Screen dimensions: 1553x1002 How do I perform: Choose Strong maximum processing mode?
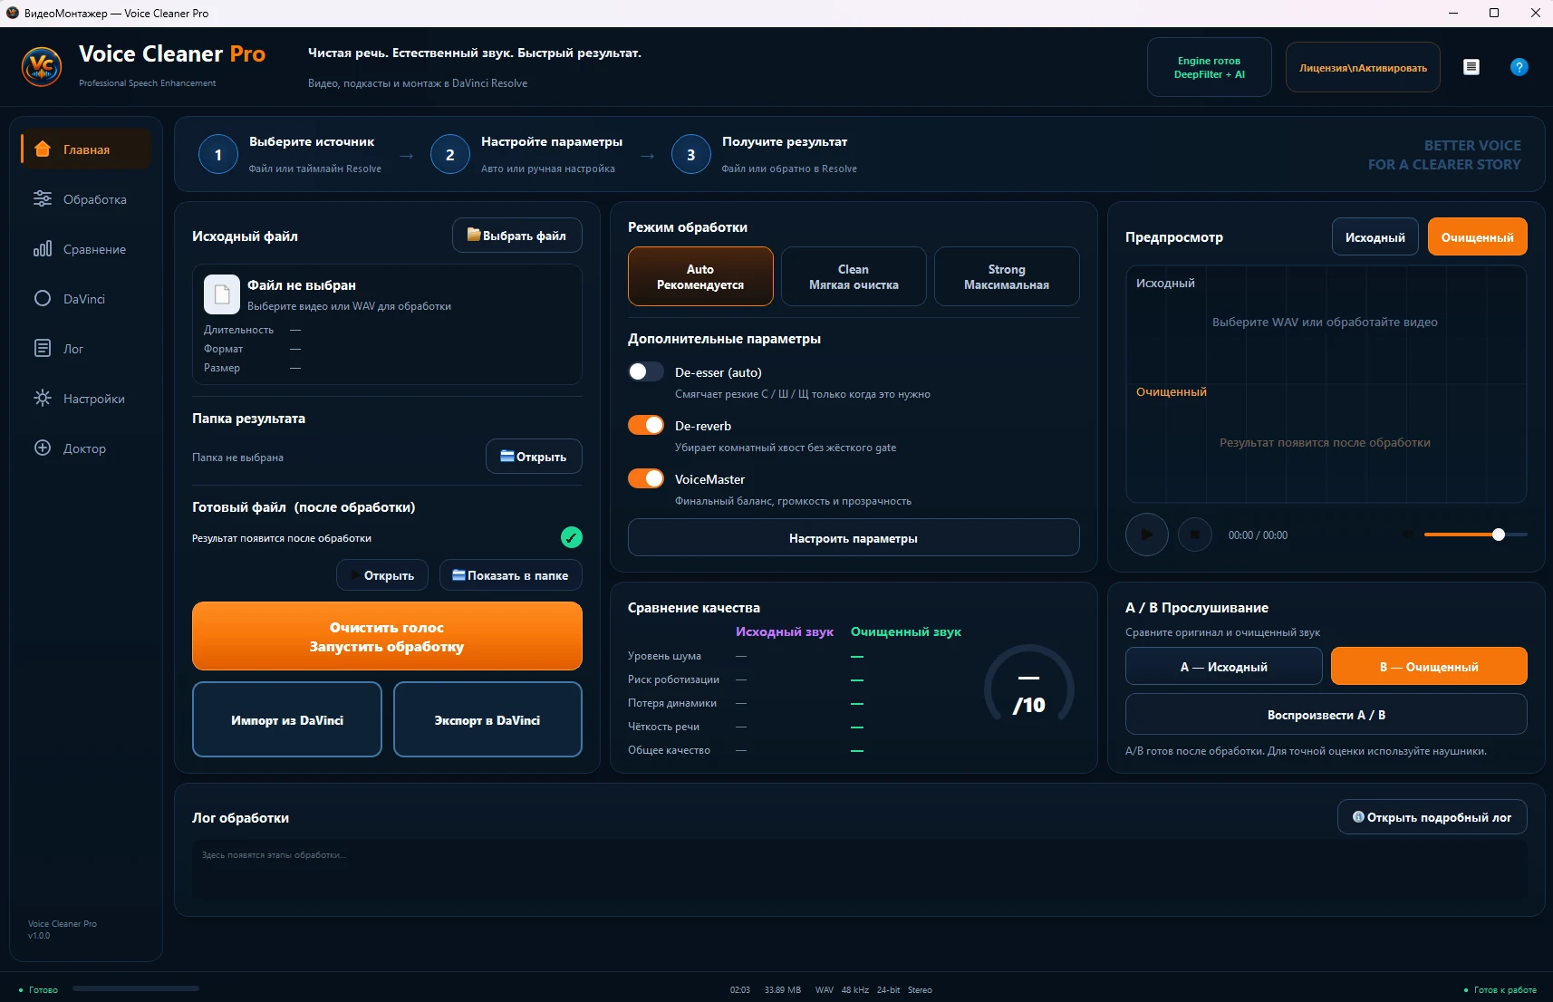tap(1007, 276)
